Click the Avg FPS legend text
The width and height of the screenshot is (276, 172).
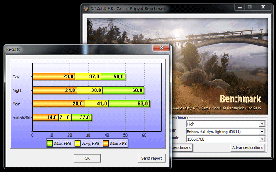(90, 143)
